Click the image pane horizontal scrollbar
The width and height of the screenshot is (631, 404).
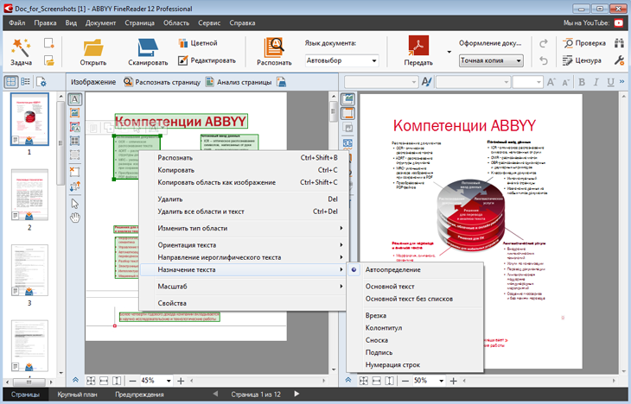tap(258, 381)
